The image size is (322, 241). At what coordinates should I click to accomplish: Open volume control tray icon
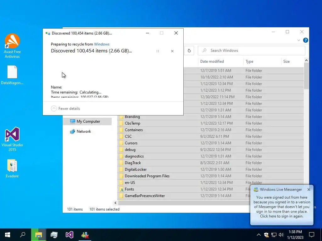[x=281, y=235]
